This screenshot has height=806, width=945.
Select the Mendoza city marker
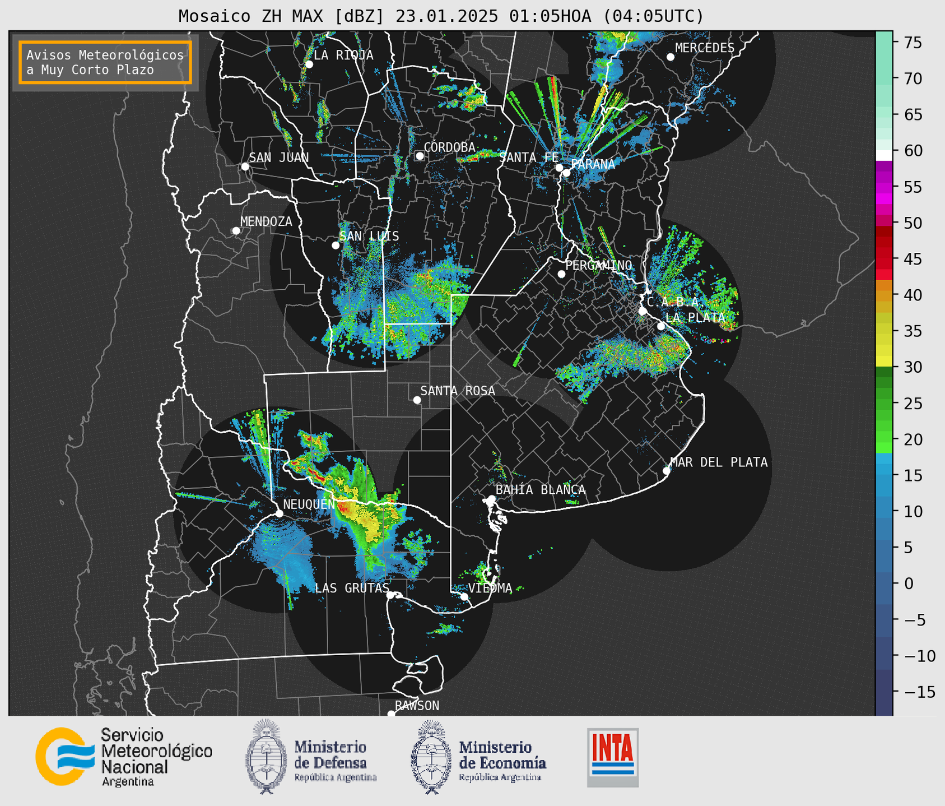[x=236, y=231]
